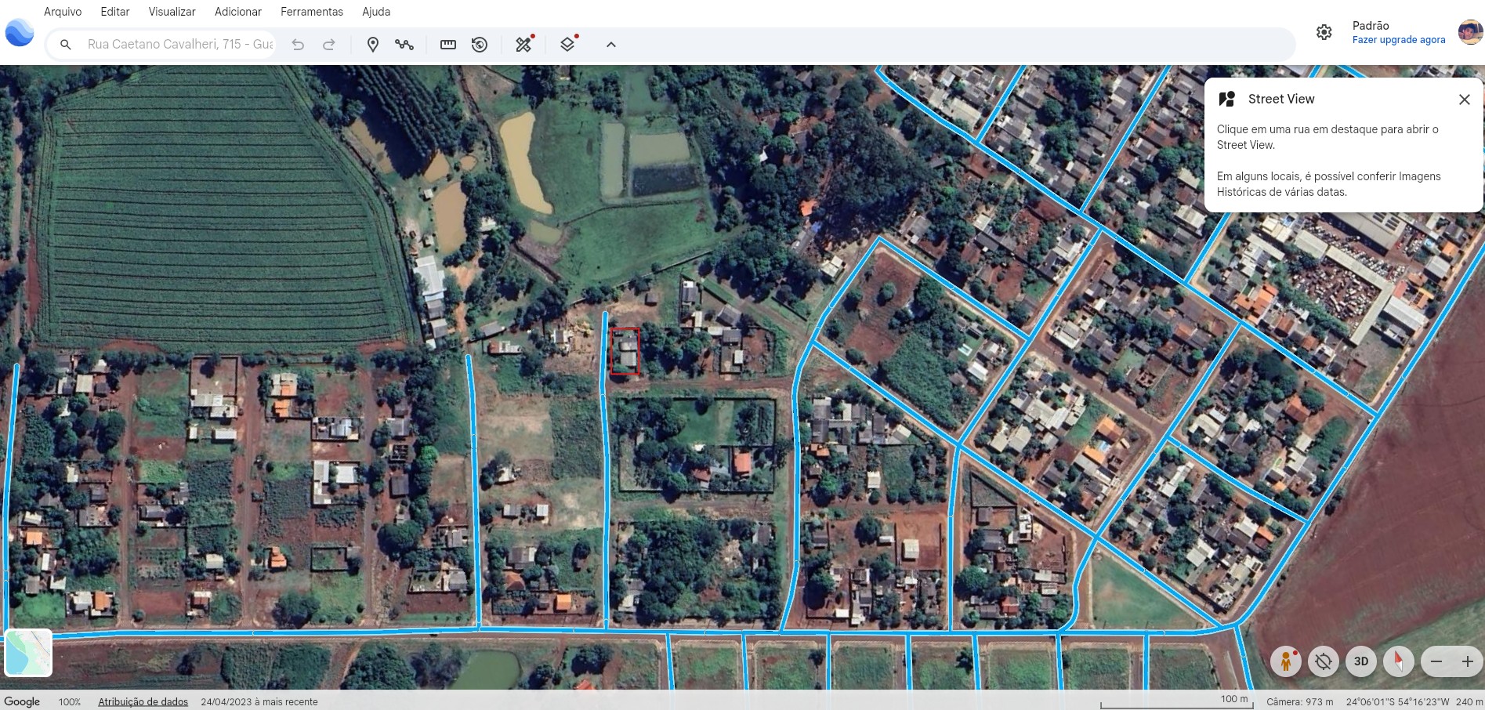1485x710 pixels.
Task: Click 'Atribuição de dados' link
Action: (x=143, y=701)
